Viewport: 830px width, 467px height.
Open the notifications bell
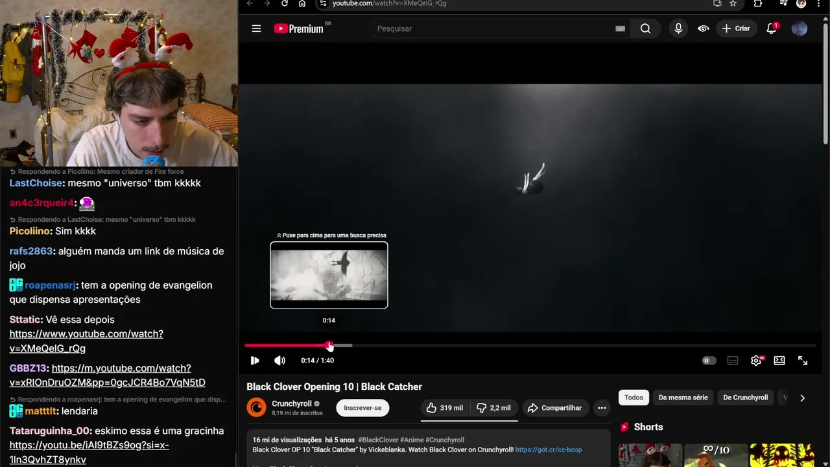point(771,29)
